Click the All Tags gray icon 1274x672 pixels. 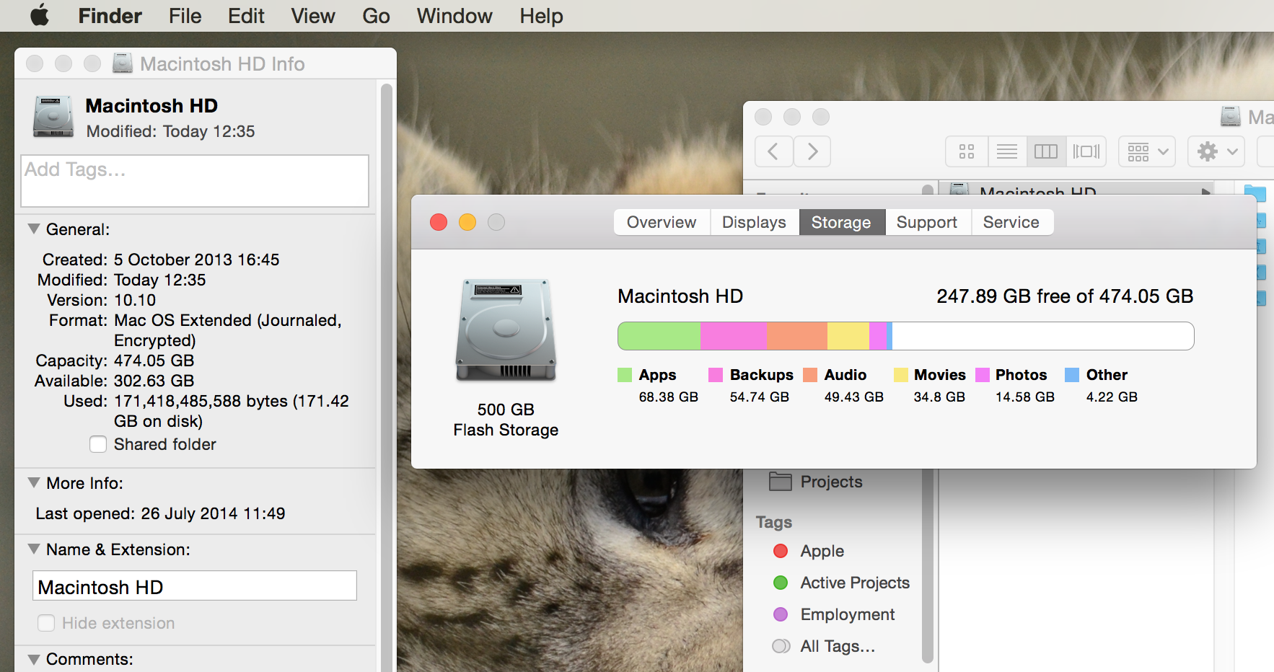pos(781,646)
